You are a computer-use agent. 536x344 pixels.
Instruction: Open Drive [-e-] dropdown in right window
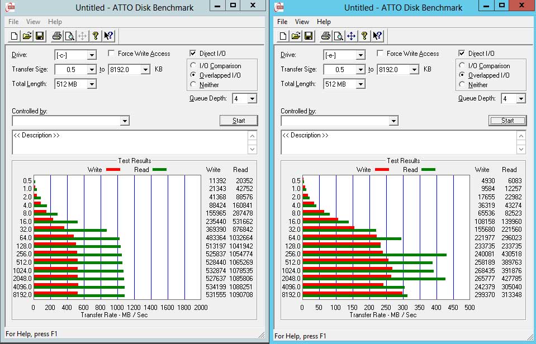click(361, 55)
